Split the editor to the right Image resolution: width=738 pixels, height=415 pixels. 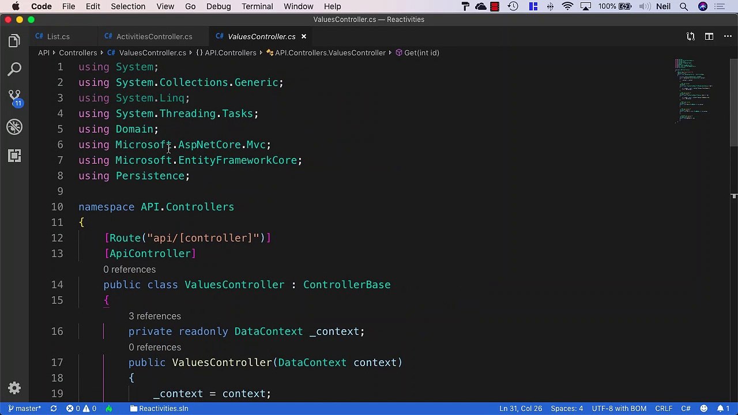[x=709, y=36]
